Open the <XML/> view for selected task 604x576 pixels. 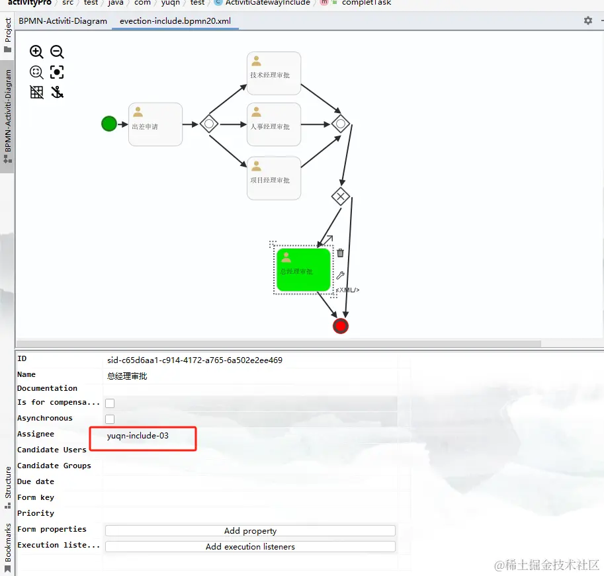tap(347, 290)
